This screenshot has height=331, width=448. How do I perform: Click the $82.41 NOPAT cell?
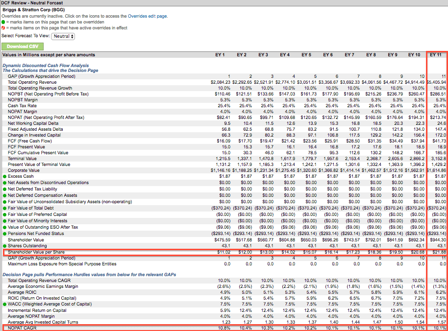(x=224, y=118)
